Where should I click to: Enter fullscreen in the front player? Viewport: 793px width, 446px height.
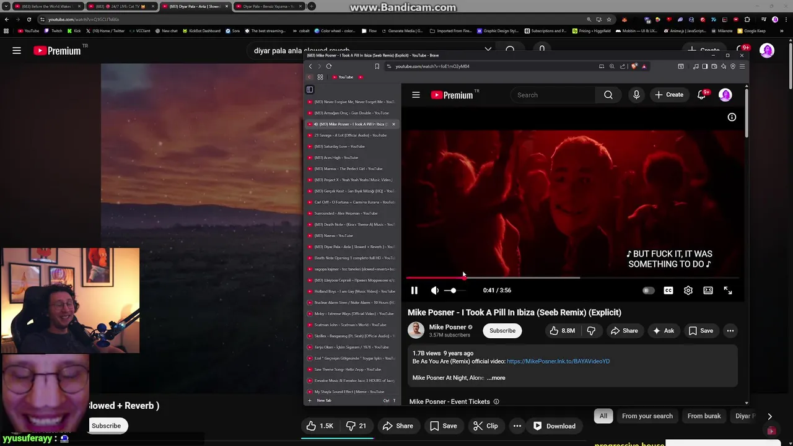pyautogui.click(x=728, y=291)
